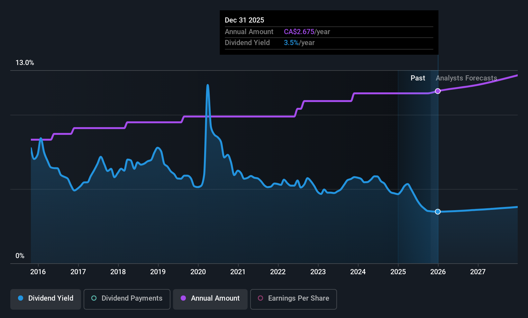Click the blue Dividend Yield legend dot
This screenshot has height=318, width=528.
[20, 298]
